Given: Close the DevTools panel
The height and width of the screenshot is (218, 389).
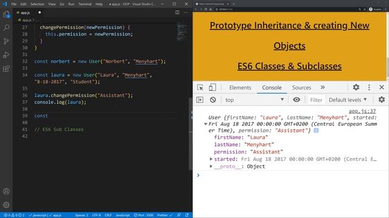Looking at the screenshot, I should point(382,87).
